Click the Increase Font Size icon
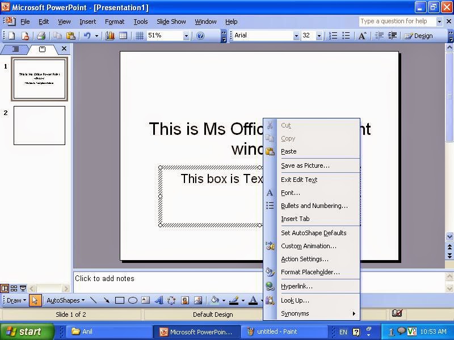The image size is (454, 340). [362, 36]
